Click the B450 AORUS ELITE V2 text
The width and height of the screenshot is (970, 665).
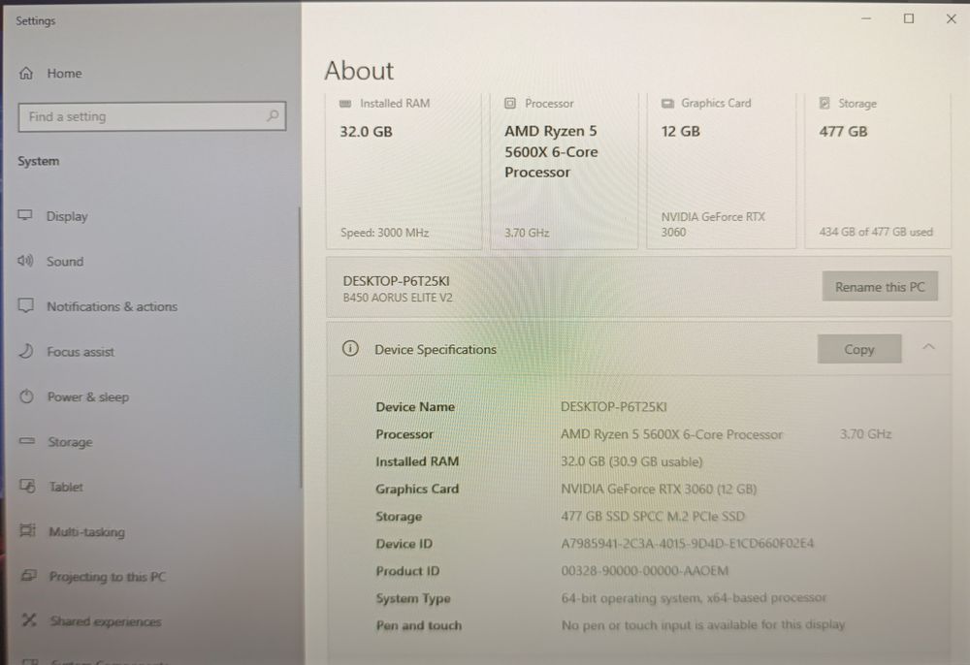point(398,298)
